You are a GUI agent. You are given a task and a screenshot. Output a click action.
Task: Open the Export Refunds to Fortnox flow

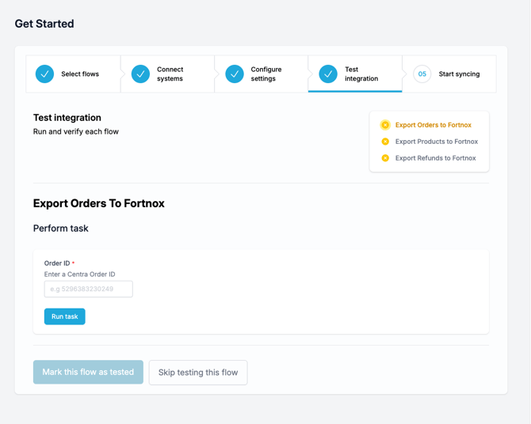435,158
